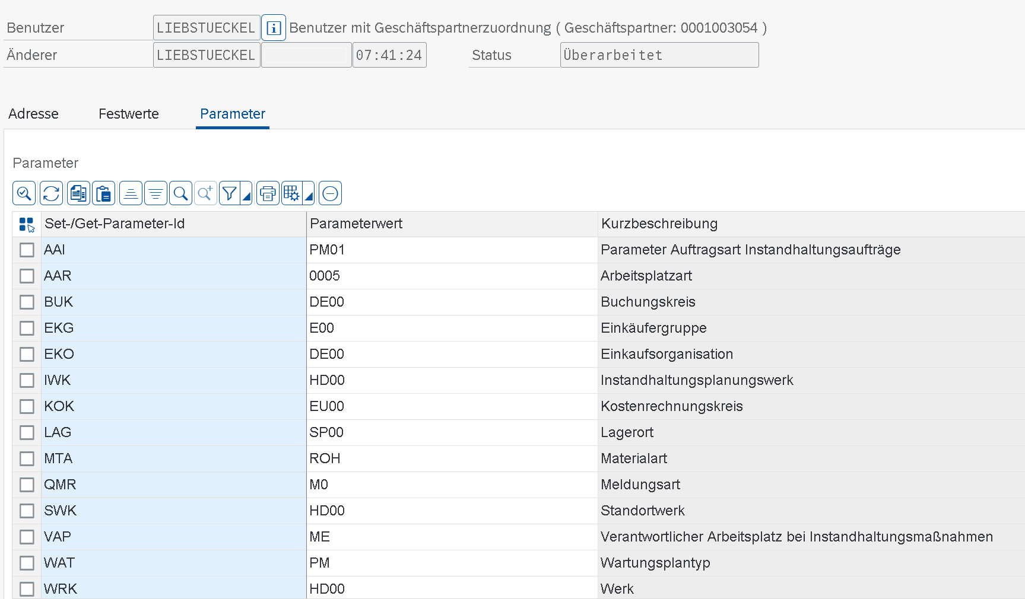Sort parameters in descending order
The height and width of the screenshot is (599, 1025).
pos(156,193)
